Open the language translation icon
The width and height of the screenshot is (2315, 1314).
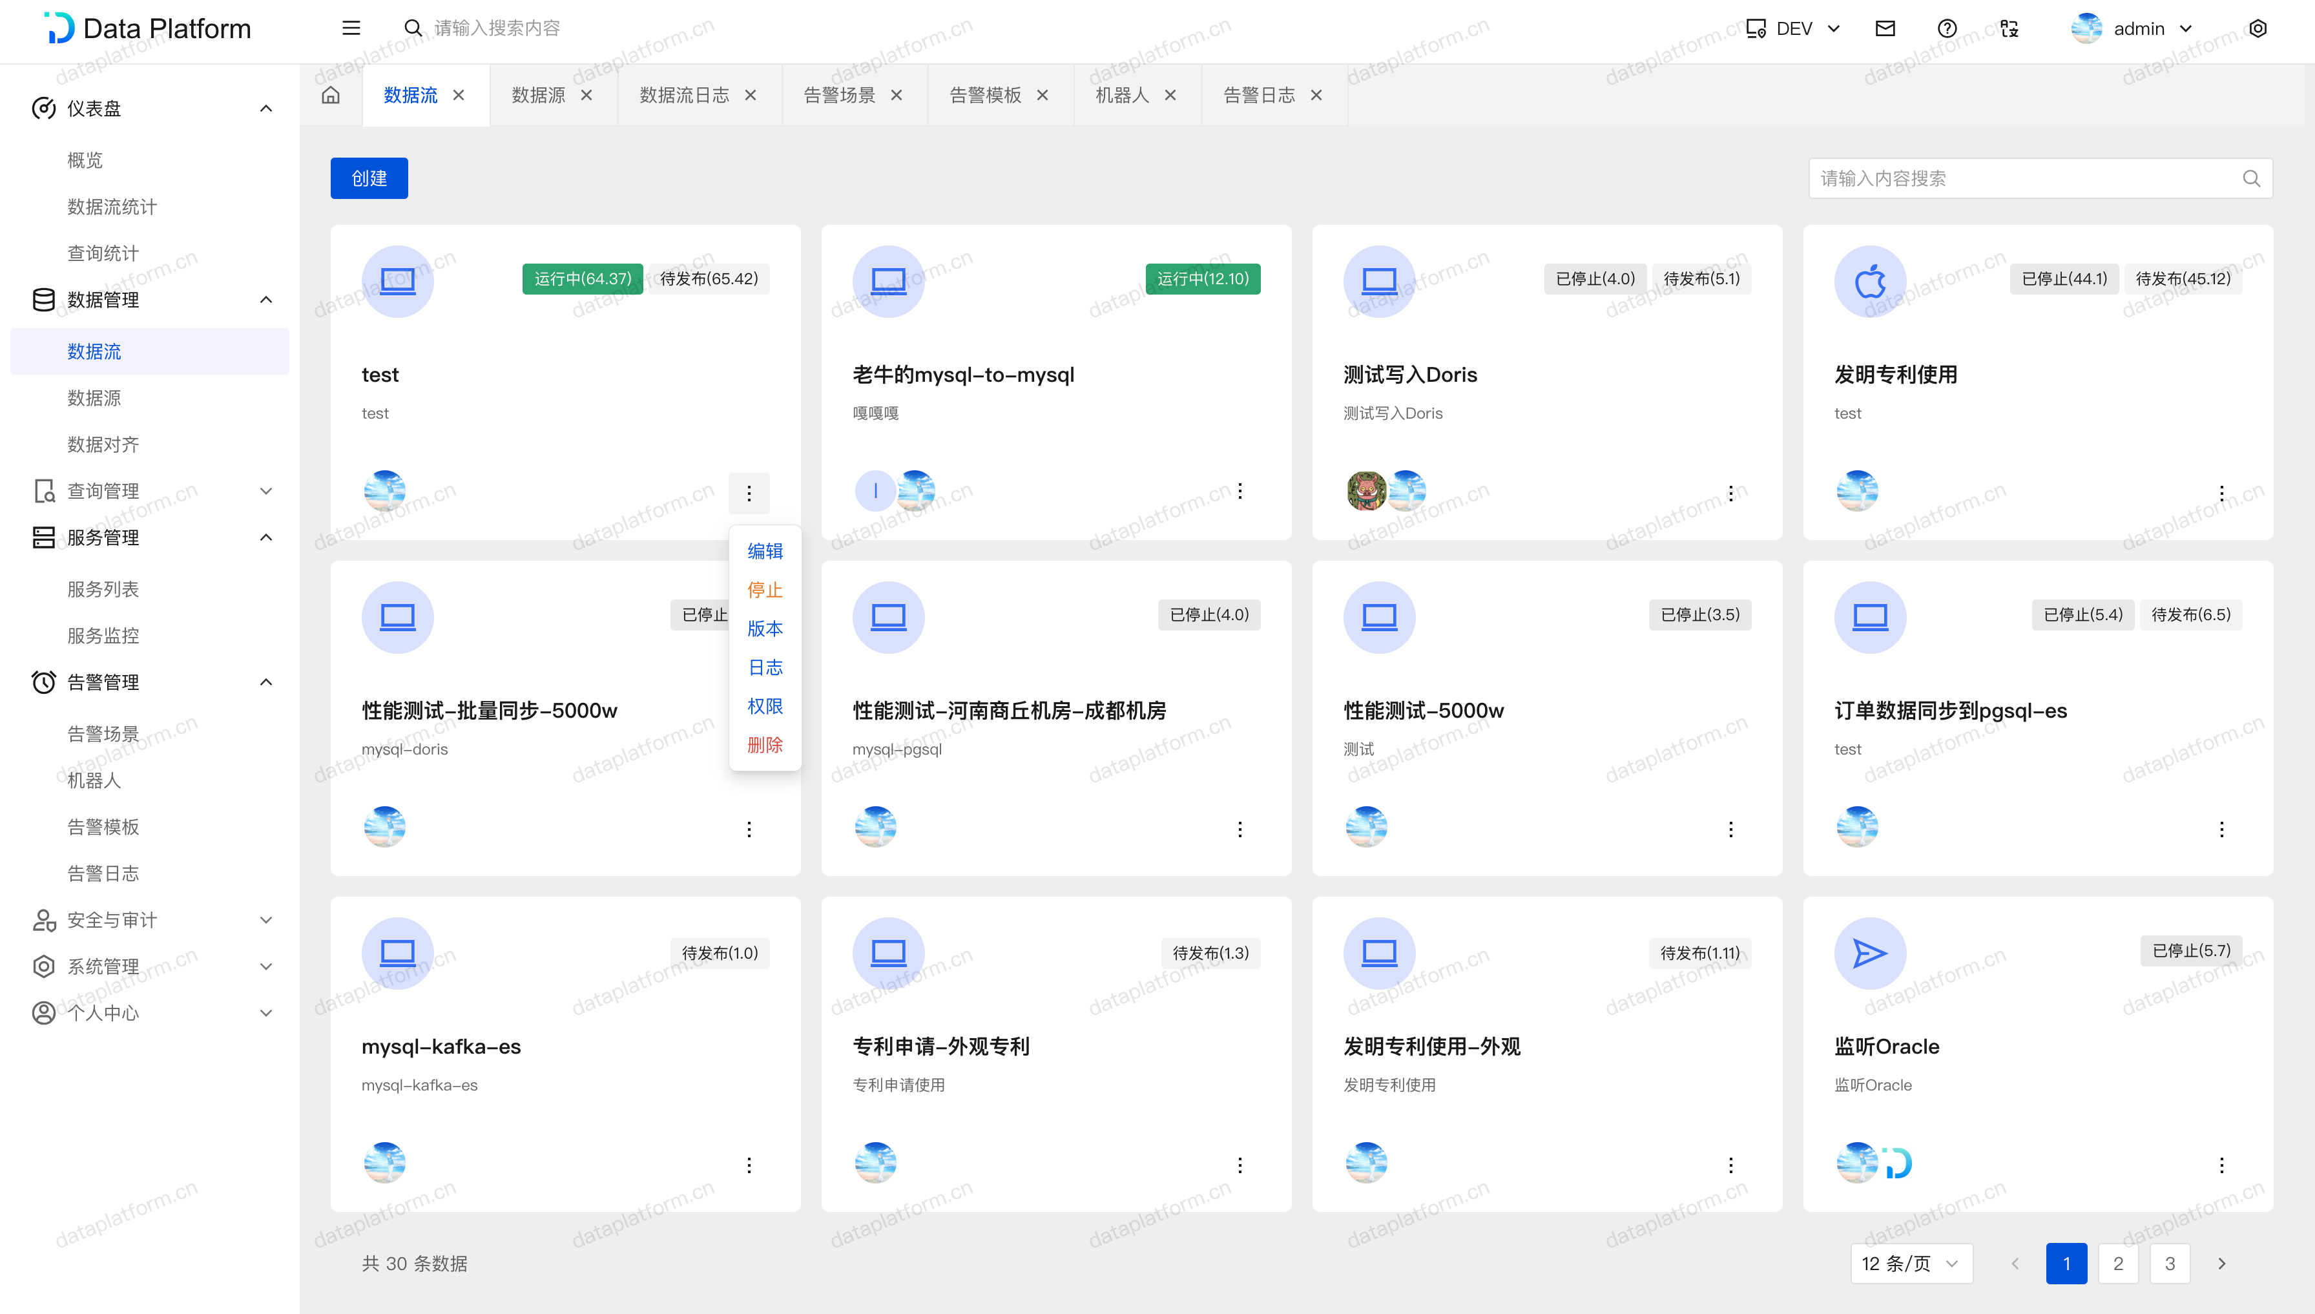(x=2009, y=28)
